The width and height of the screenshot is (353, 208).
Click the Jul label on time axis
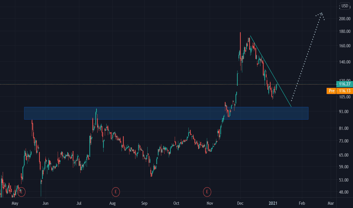tap(79, 203)
